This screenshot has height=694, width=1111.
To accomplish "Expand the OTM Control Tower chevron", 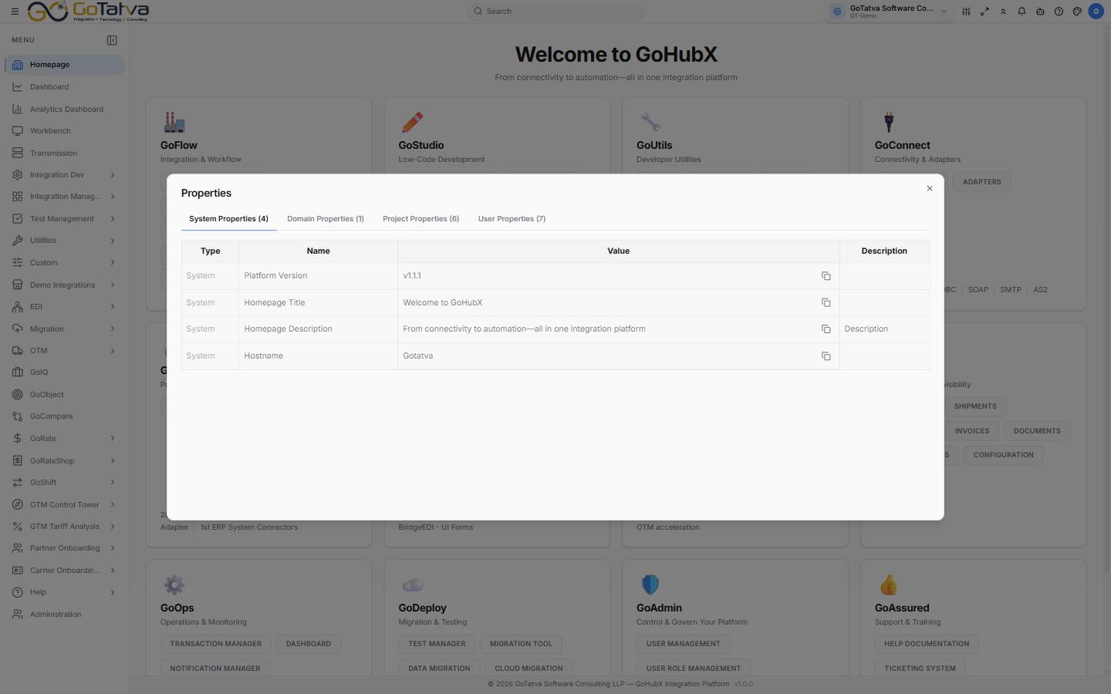I will click(x=113, y=505).
